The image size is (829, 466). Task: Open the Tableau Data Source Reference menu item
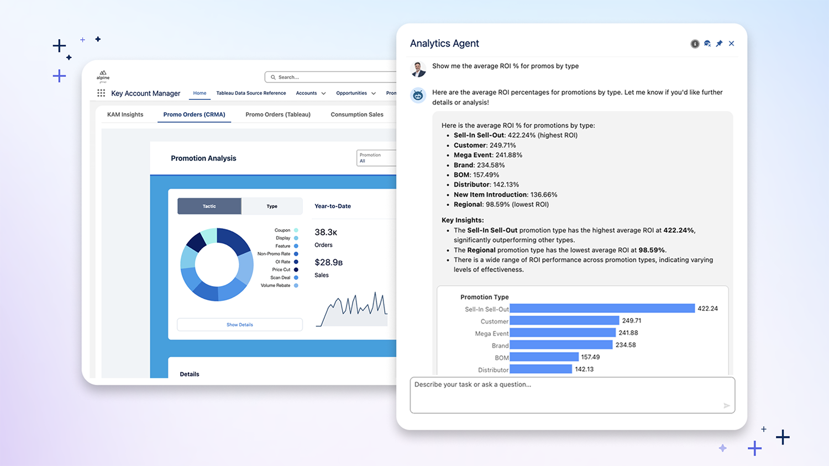point(251,93)
